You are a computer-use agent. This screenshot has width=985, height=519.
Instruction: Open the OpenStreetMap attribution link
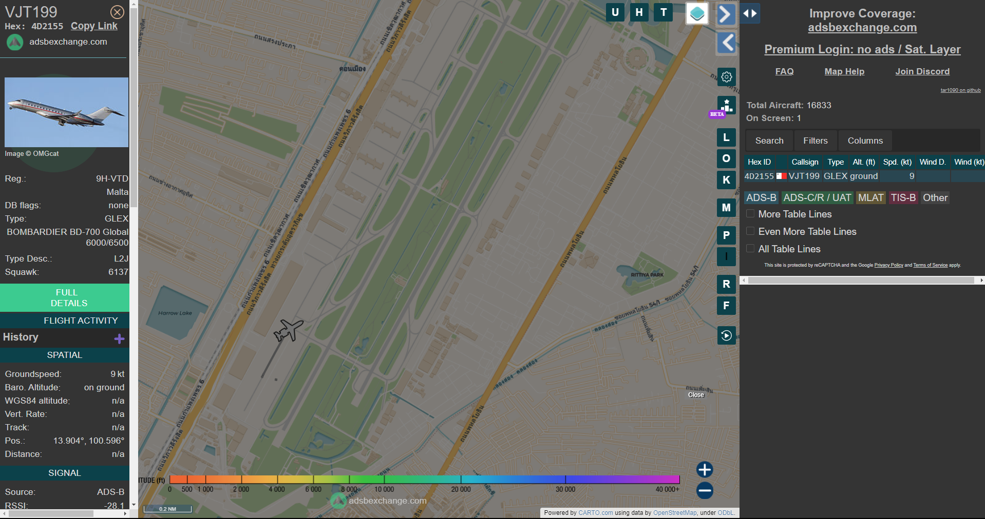(675, 513)
